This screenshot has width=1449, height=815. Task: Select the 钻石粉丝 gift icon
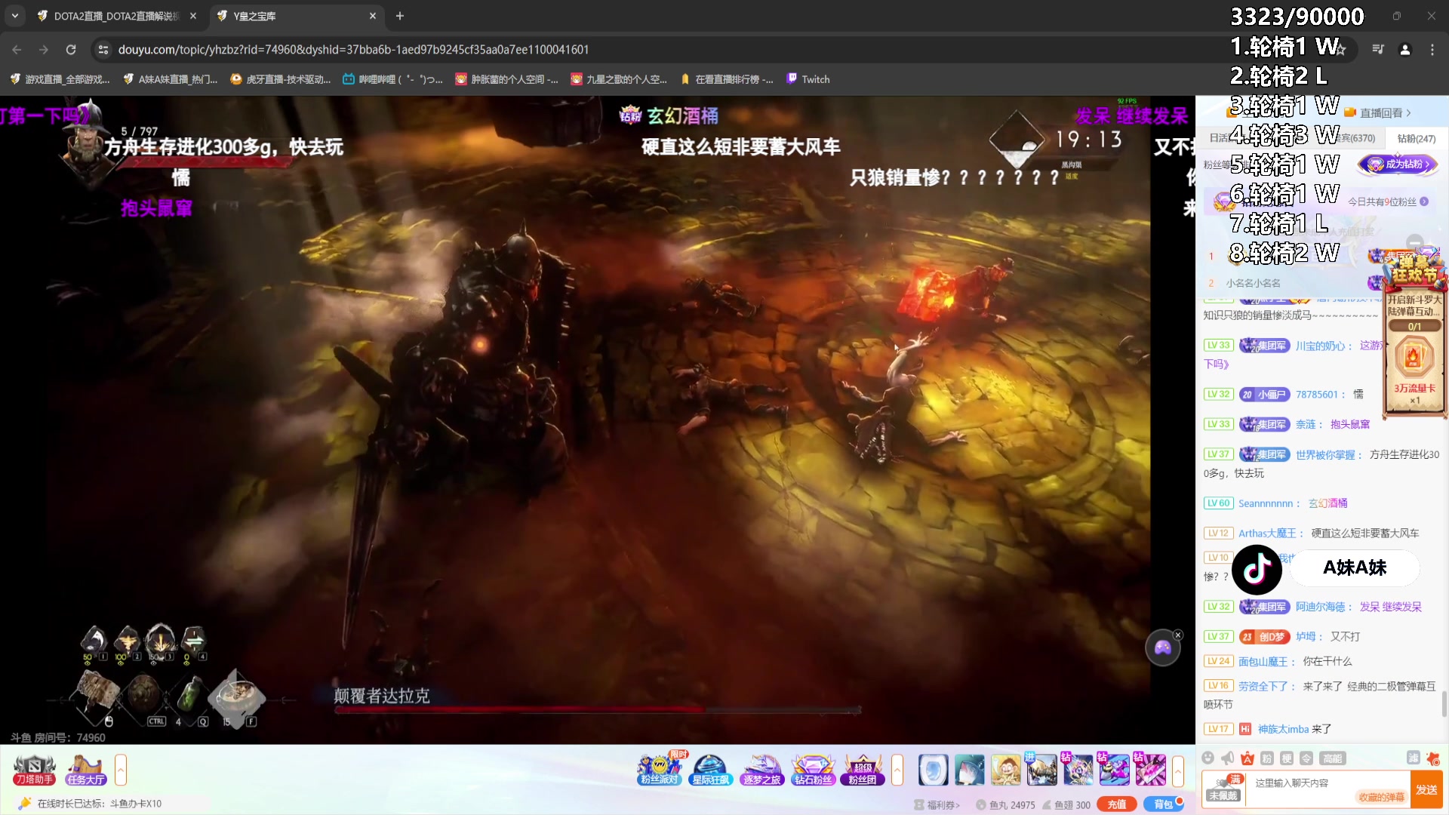(x=812, y=769)
